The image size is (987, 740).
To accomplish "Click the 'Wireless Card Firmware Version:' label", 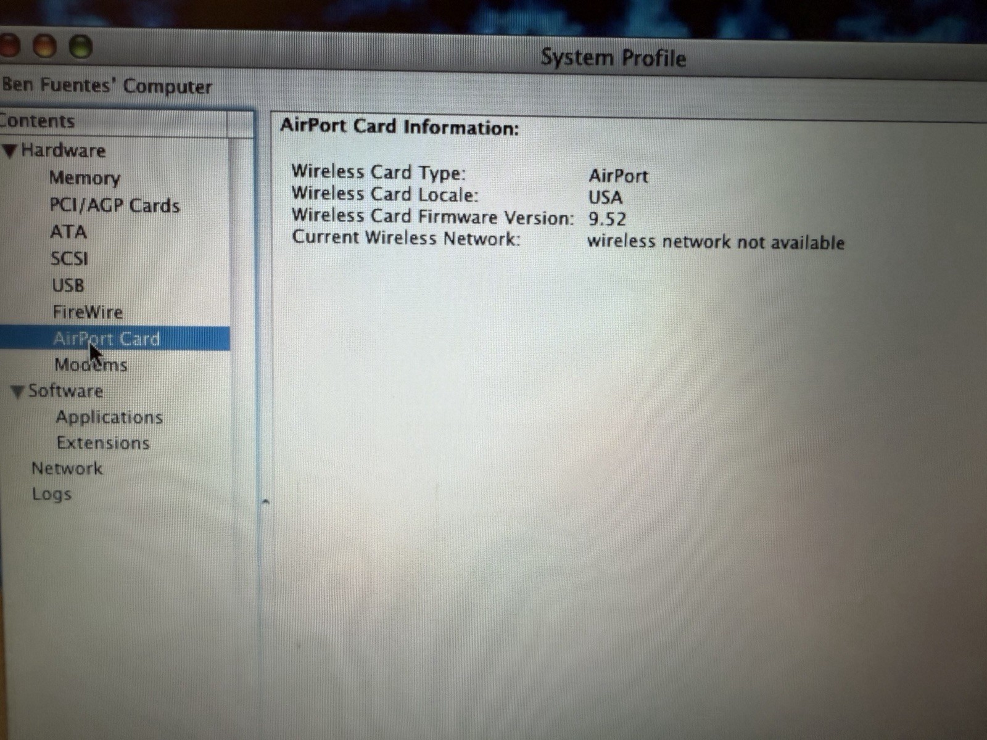I will pos(433,217).
